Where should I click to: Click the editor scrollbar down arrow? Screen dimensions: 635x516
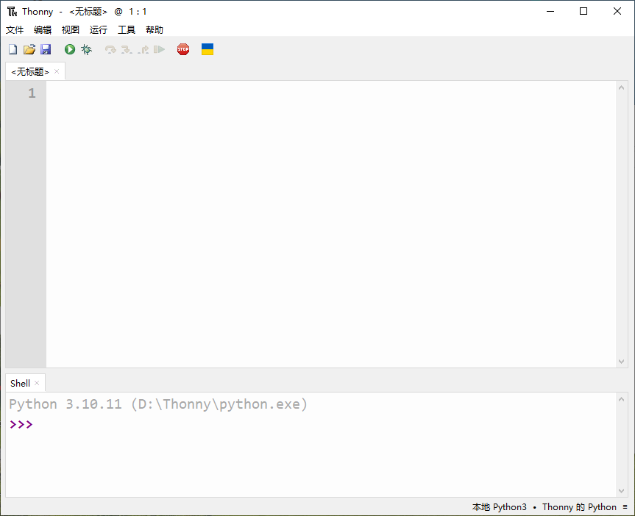tap(621, 362)
